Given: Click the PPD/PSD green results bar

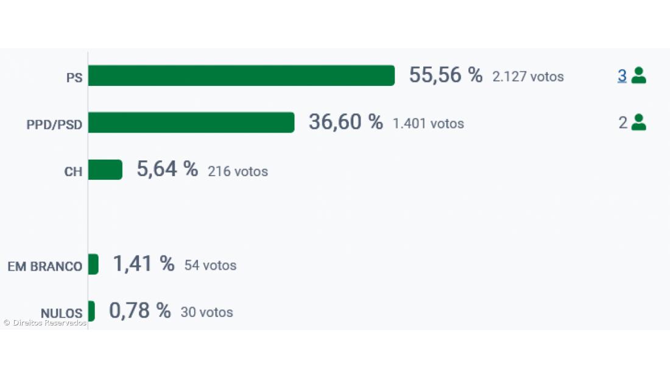Looking at the screenshot, I should [191, 123].
